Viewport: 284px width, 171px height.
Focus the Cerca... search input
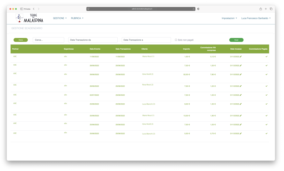pyautogui.click(x=48, y=40)
